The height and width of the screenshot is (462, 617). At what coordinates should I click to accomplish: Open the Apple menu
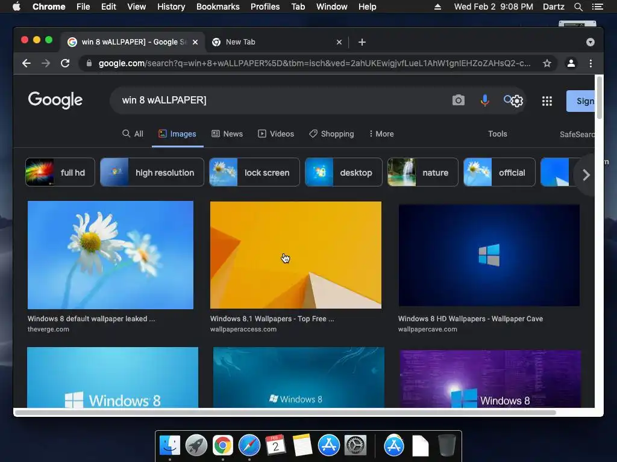click(x=16, y=7)
